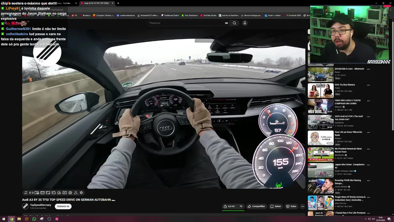The width and height of the screenshot is (394, 222).
Task: Open the Email – contato bookmark
Action: click(273, 15)
